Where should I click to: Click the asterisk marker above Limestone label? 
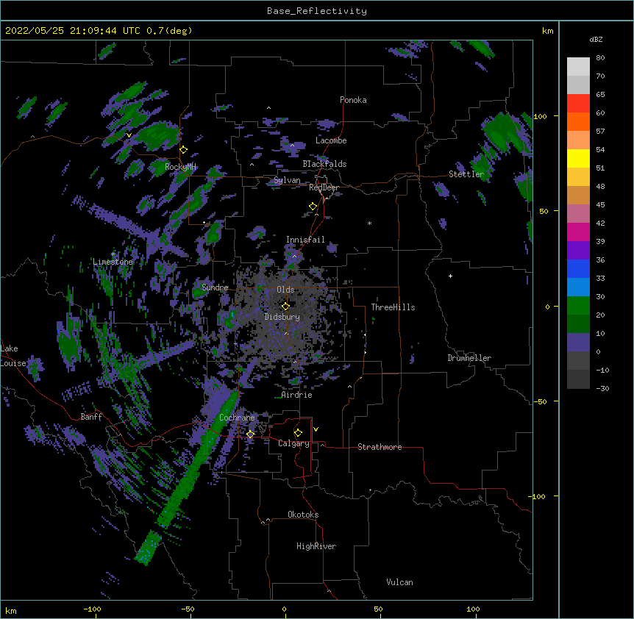pyautogui.click(x=113, y=254)
